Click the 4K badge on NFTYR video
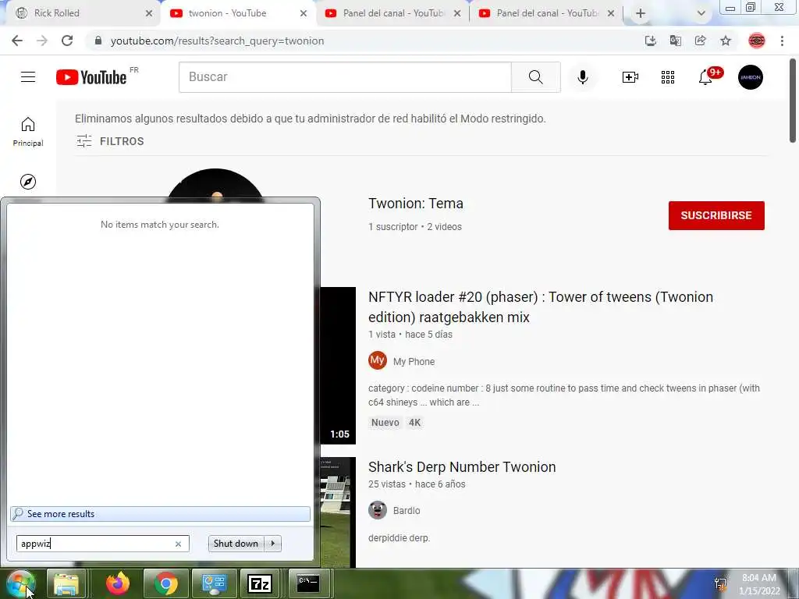 click(x=415, y=422)
